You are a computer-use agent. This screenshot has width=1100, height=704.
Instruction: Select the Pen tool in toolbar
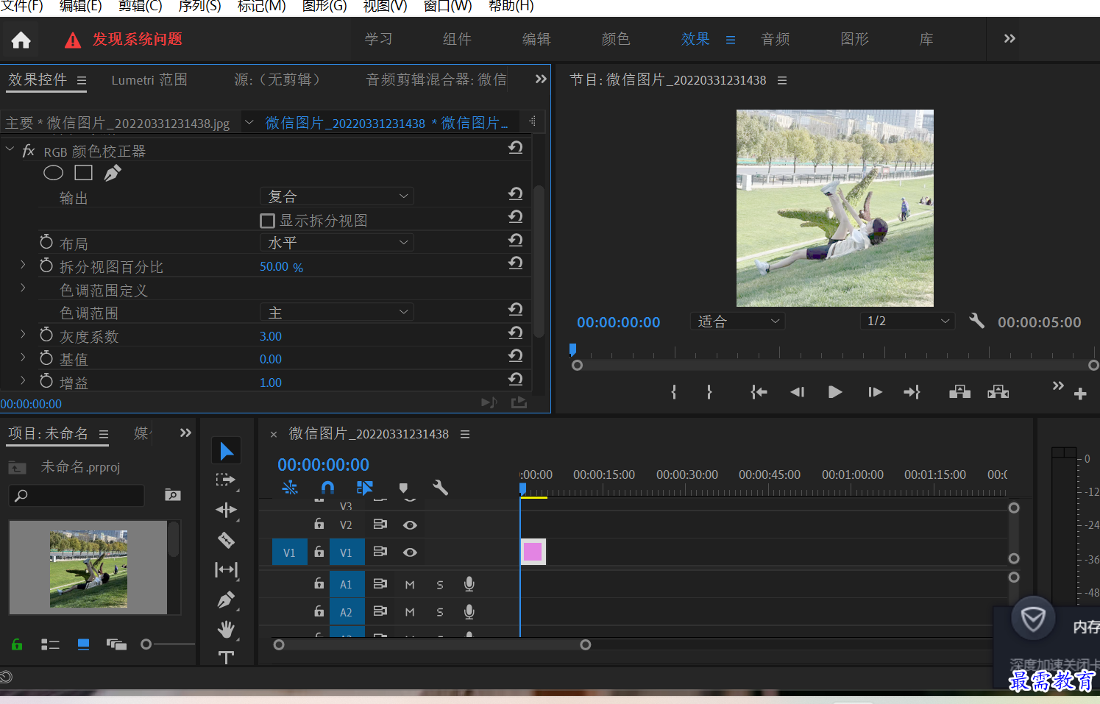(227, 600)
